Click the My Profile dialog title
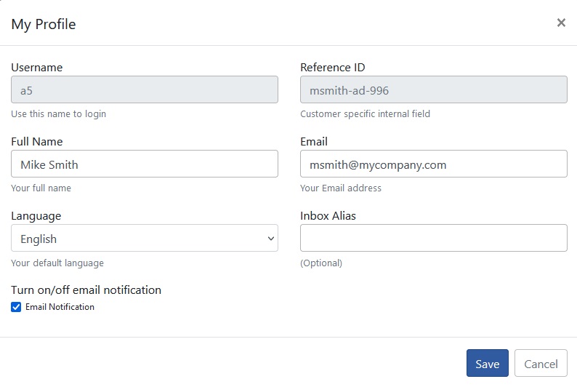 (44, 24)
